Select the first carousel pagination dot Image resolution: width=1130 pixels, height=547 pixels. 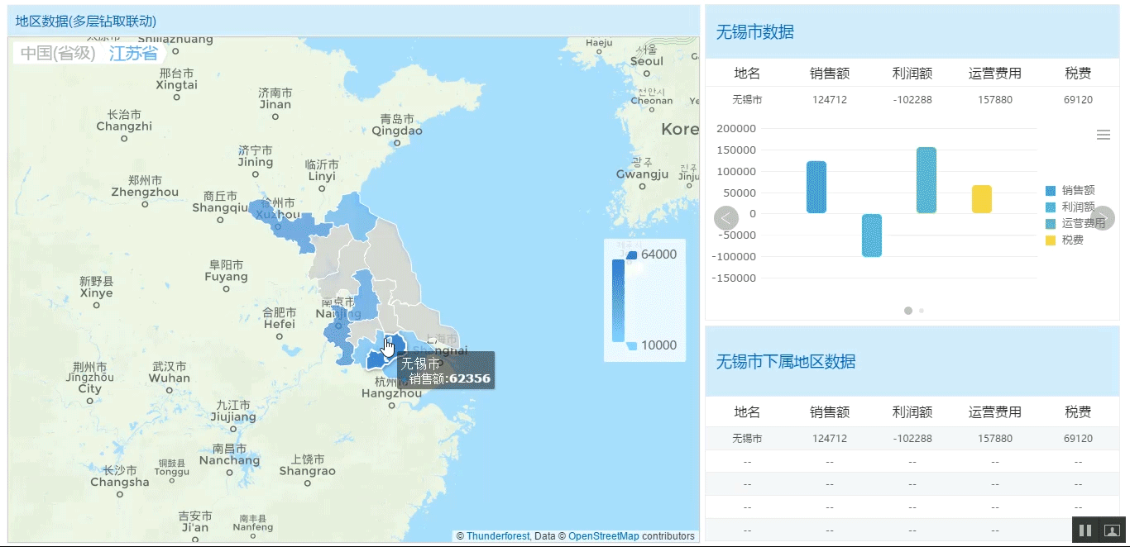907,311
